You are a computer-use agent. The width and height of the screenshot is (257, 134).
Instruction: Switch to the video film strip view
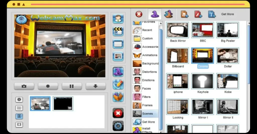19,124
